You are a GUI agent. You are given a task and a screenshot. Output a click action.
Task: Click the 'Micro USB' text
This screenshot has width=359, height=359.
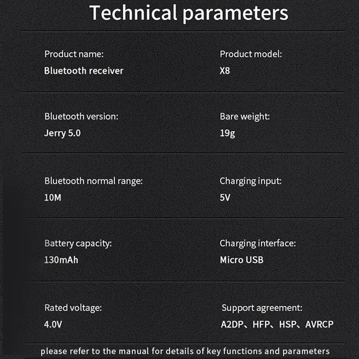click(x=241, y=260)
